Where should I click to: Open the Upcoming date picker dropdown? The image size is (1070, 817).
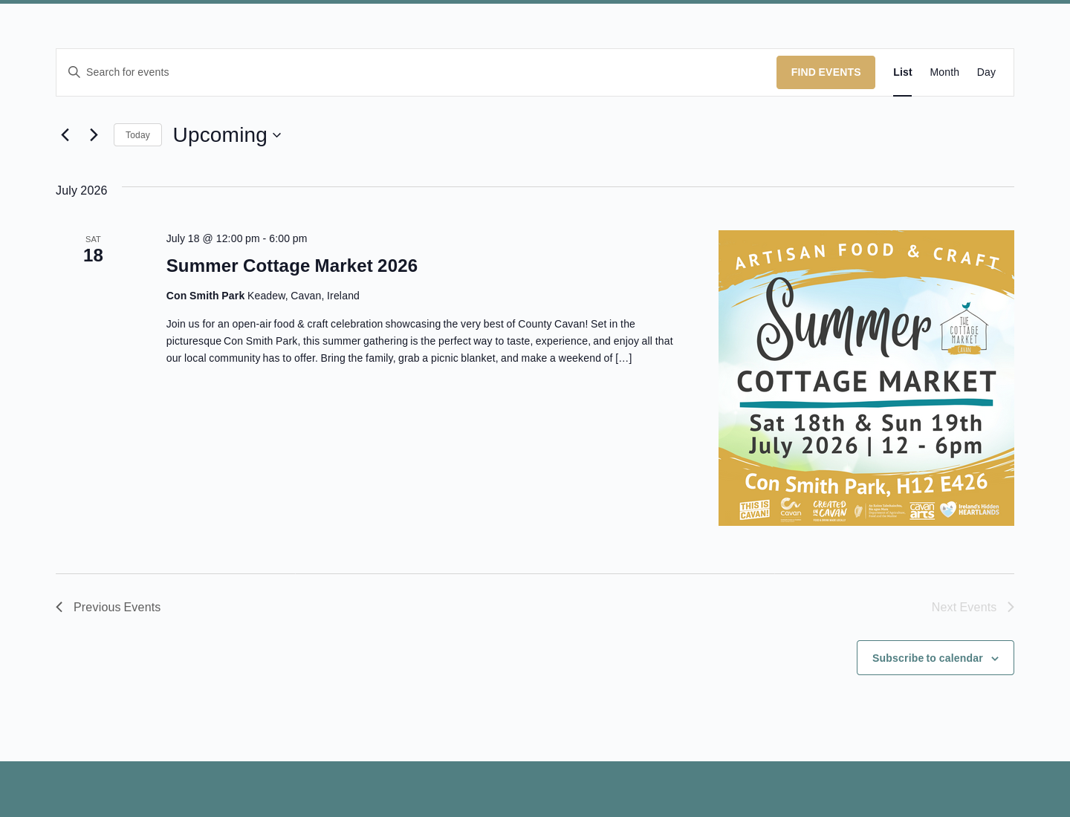(227, 135)
